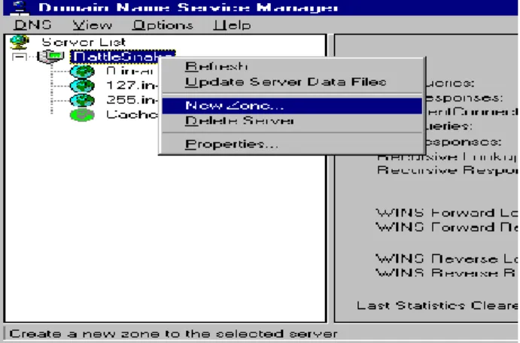Screen dimensions: 520x343
Task: Click the Server List globe icon
Action: (20, 42)
